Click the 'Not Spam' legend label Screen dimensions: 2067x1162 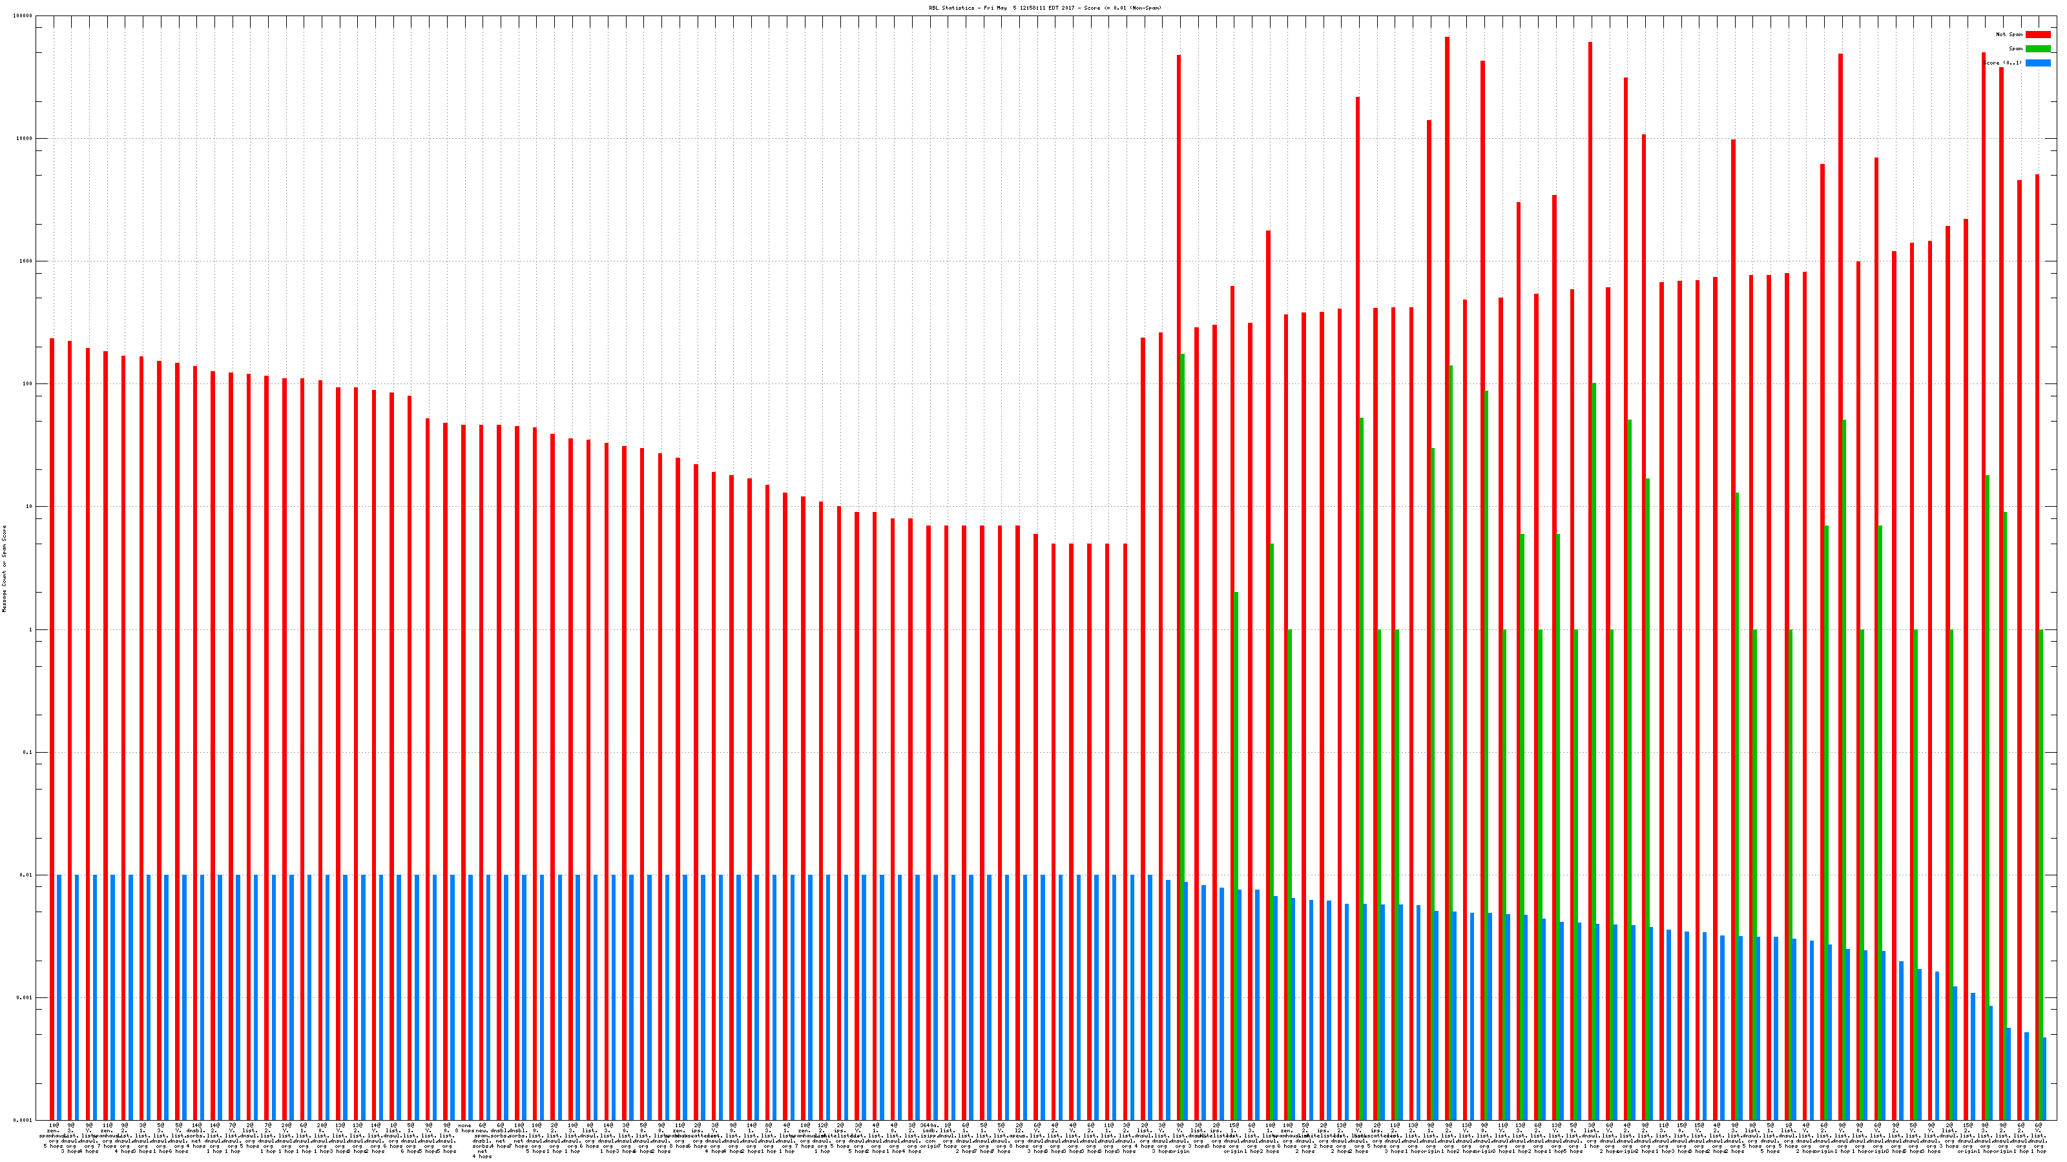pos(2010,34)
